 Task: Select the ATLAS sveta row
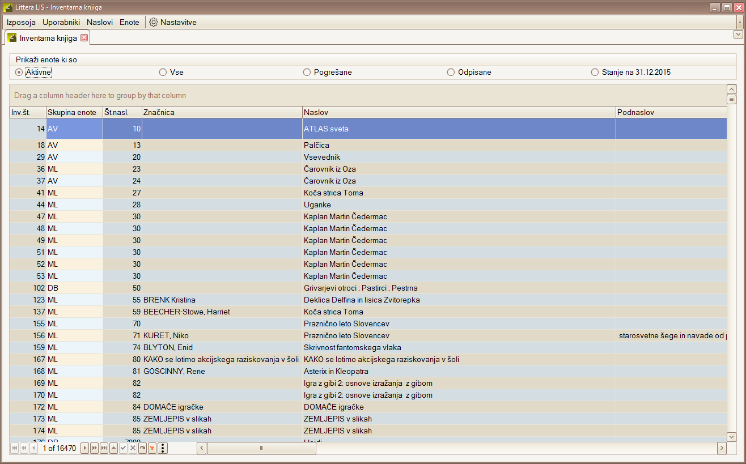click(x=368, y=129)
